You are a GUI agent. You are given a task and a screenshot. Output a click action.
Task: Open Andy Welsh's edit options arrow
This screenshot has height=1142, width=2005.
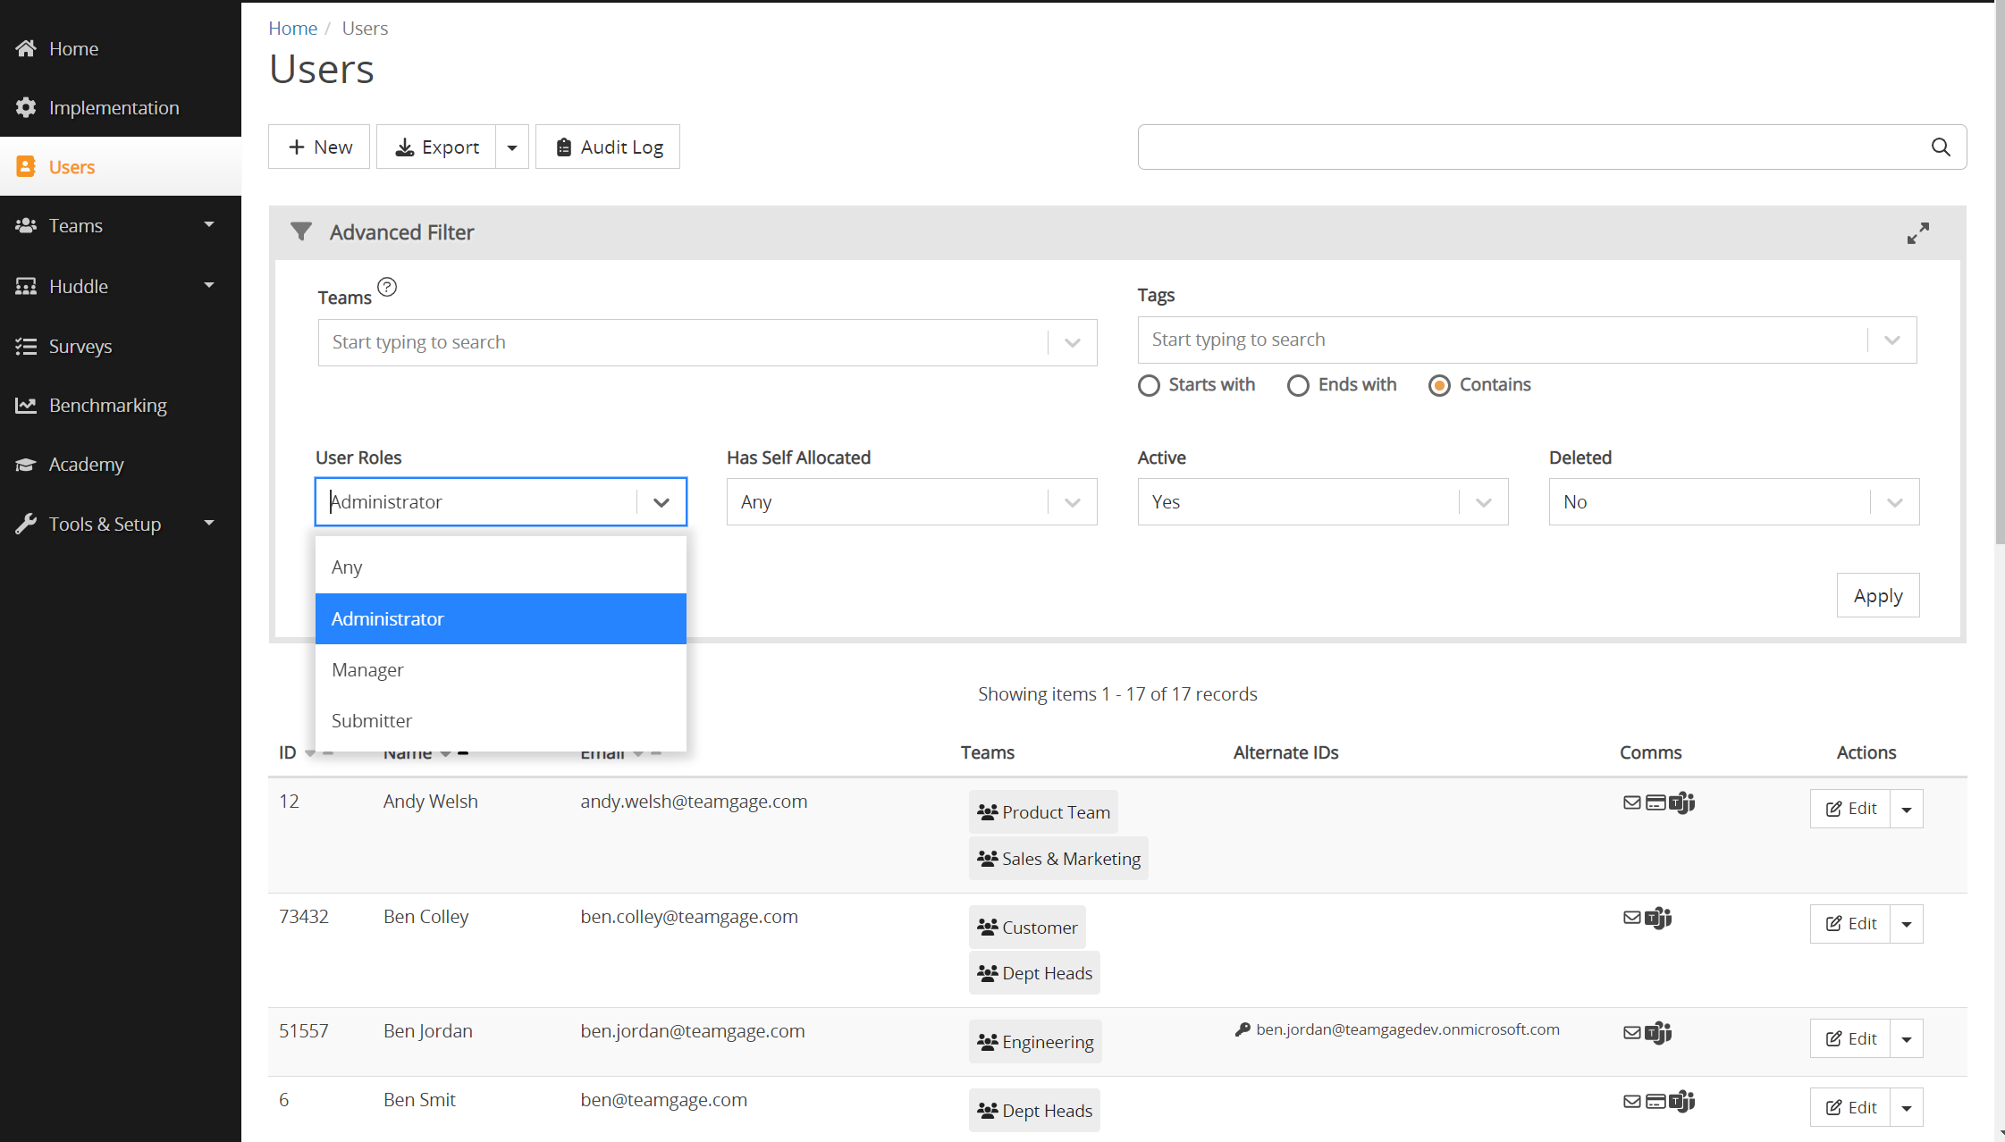click(x=1907, y=809)
